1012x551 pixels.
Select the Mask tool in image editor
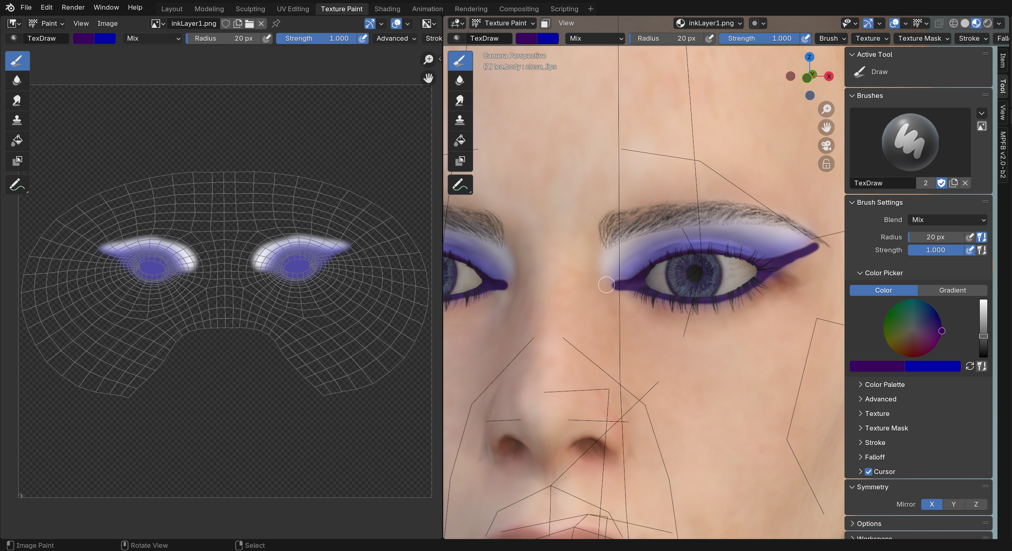click(x=17, y=161)
